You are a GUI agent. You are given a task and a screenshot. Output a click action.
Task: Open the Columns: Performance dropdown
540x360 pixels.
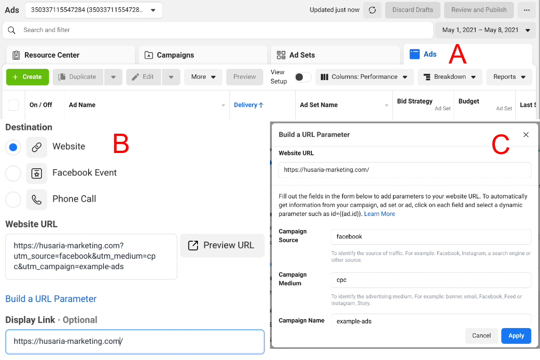[x=364, y=77]
